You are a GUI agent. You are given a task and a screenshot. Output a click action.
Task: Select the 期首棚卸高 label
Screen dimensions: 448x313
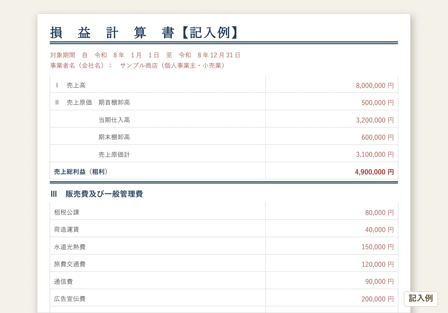coord(114,102)
